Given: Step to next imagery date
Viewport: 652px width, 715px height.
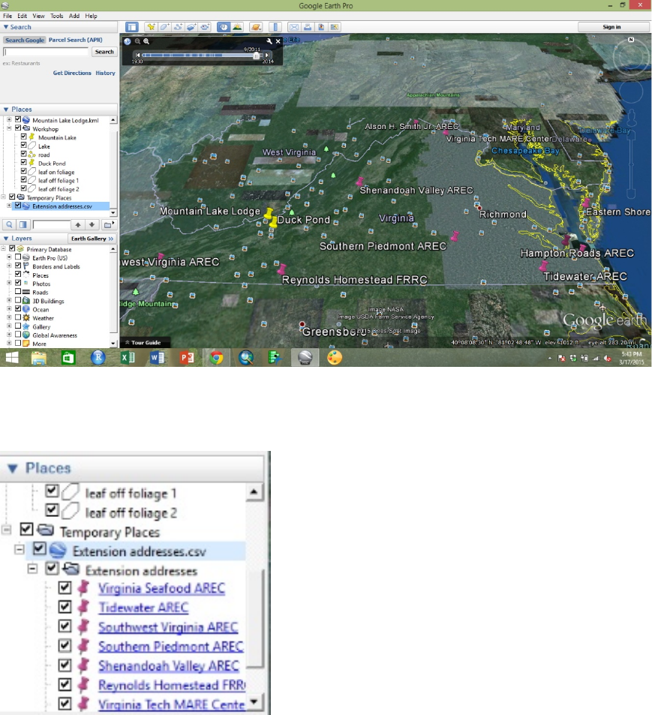Looking at the screenshot, I should pyautogui.click(x=268, y=55).
